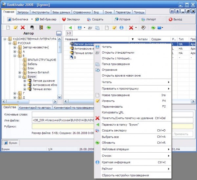Image resolution: width=197 pixels, height=180 pixels.
Task: Click the green back arrow in works toolbar
Action: pyautogui.click(x=70, y=28)
